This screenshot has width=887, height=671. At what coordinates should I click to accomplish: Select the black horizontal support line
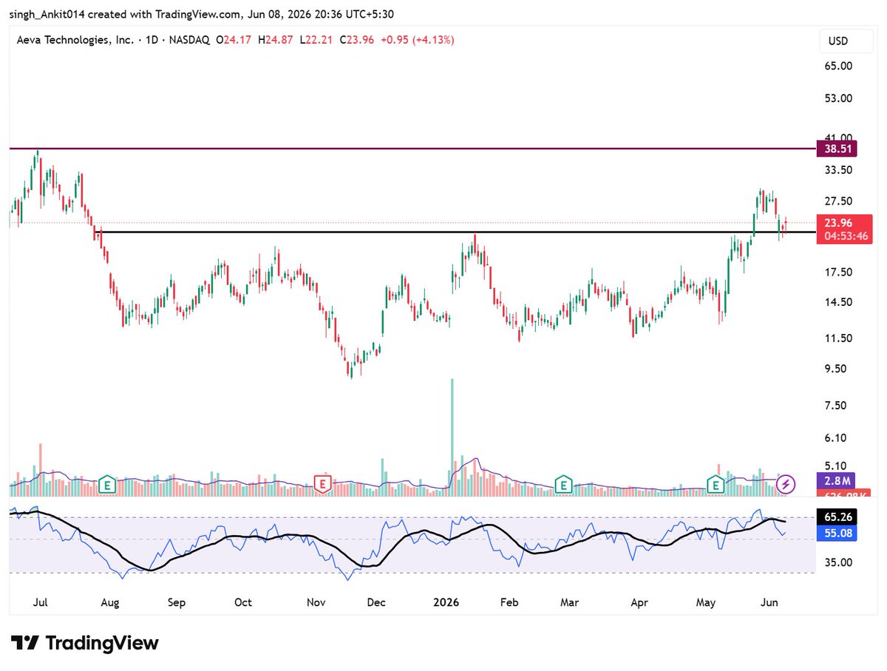coord(456,232)
